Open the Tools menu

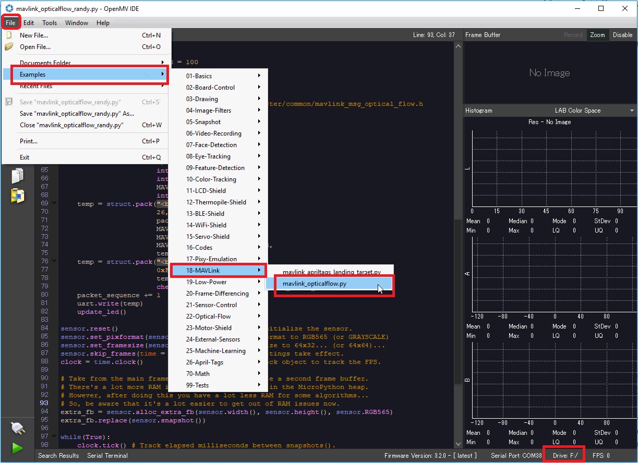(50, 23)
